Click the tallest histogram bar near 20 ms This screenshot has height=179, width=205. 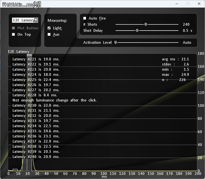(x=29, y=112)
